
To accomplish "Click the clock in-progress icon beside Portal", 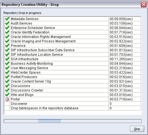I will (x=7, y=99).
